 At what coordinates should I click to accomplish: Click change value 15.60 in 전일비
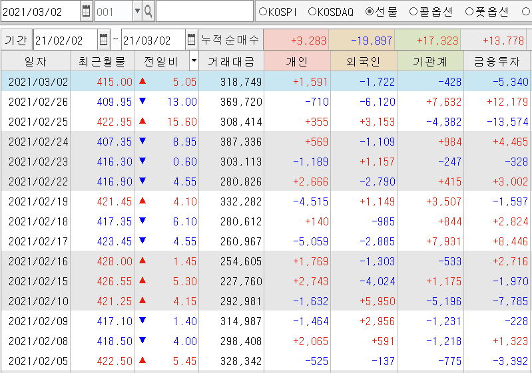[x=182, y=122]
